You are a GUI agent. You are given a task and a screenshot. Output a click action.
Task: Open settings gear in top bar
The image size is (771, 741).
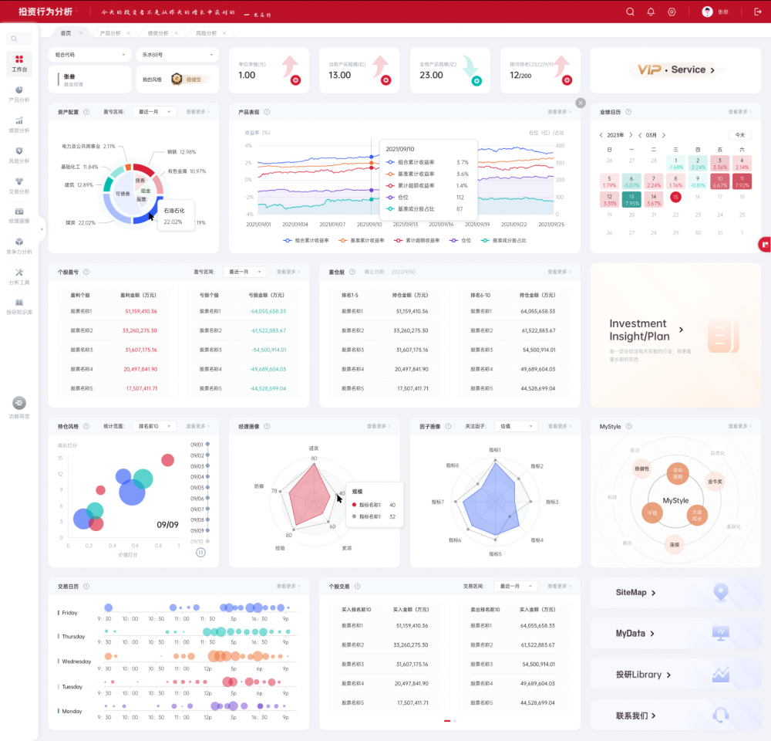click(x=672, y=12)
